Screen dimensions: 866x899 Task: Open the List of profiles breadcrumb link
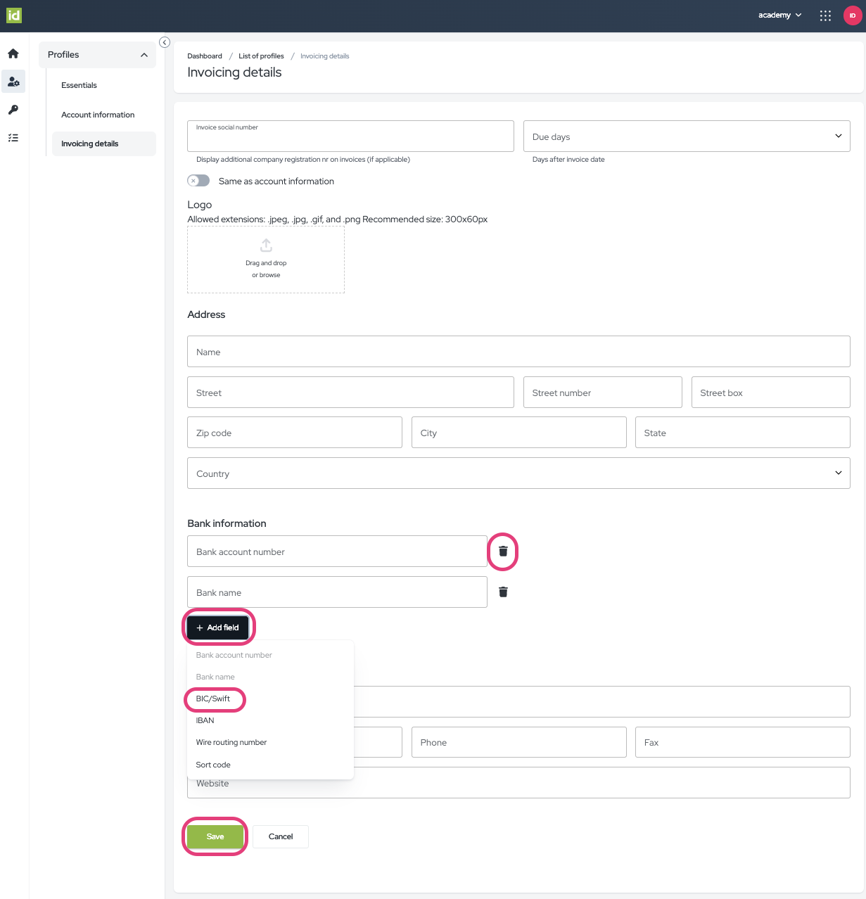pyautogui.click(x=261, y=56)
